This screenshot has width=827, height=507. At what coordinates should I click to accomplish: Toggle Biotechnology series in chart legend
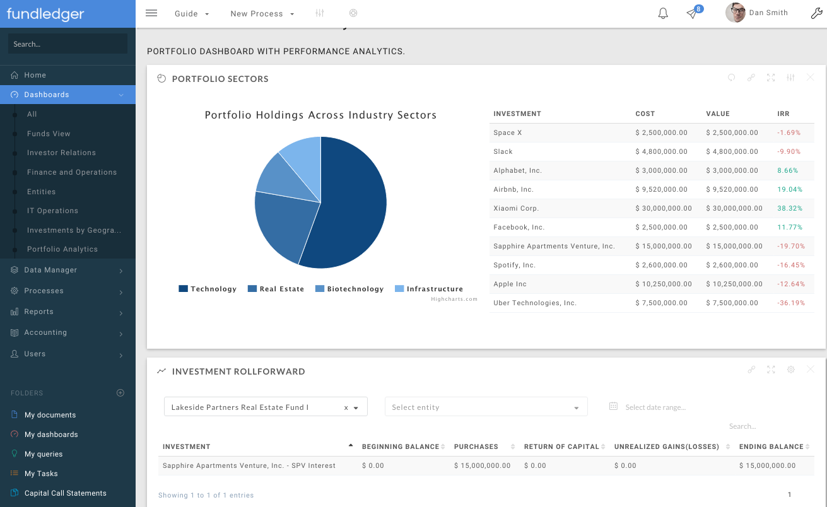click(349, 289)
